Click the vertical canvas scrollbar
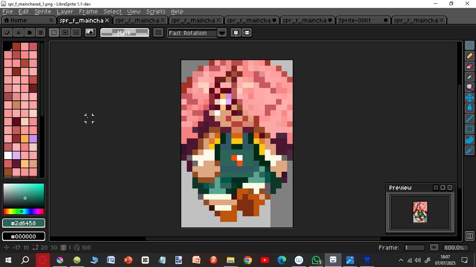476x267 pixels. click(460, 136)
